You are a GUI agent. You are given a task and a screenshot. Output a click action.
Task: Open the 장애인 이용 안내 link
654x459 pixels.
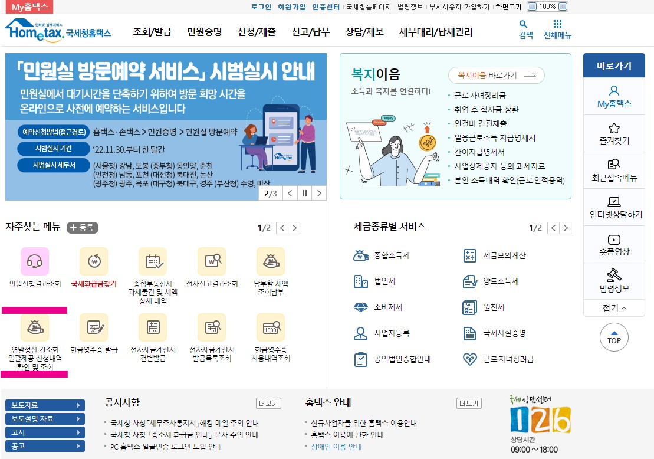pos(336,447)
